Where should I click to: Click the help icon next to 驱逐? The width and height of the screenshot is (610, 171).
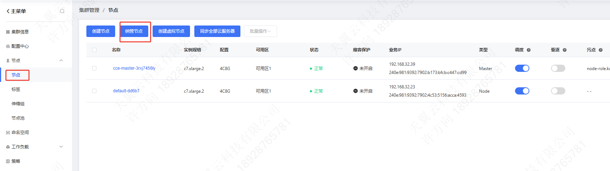point(565,50)
